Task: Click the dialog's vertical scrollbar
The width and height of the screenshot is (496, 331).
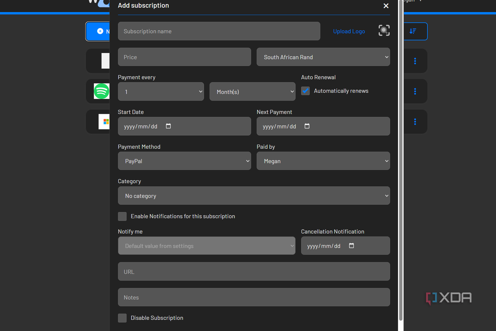Action: (x=401, y=160)
